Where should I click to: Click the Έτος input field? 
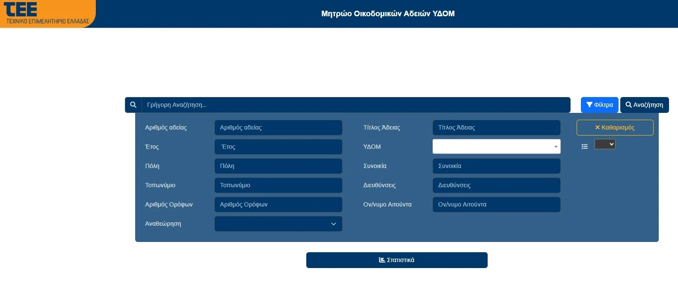tap(278, 147)
